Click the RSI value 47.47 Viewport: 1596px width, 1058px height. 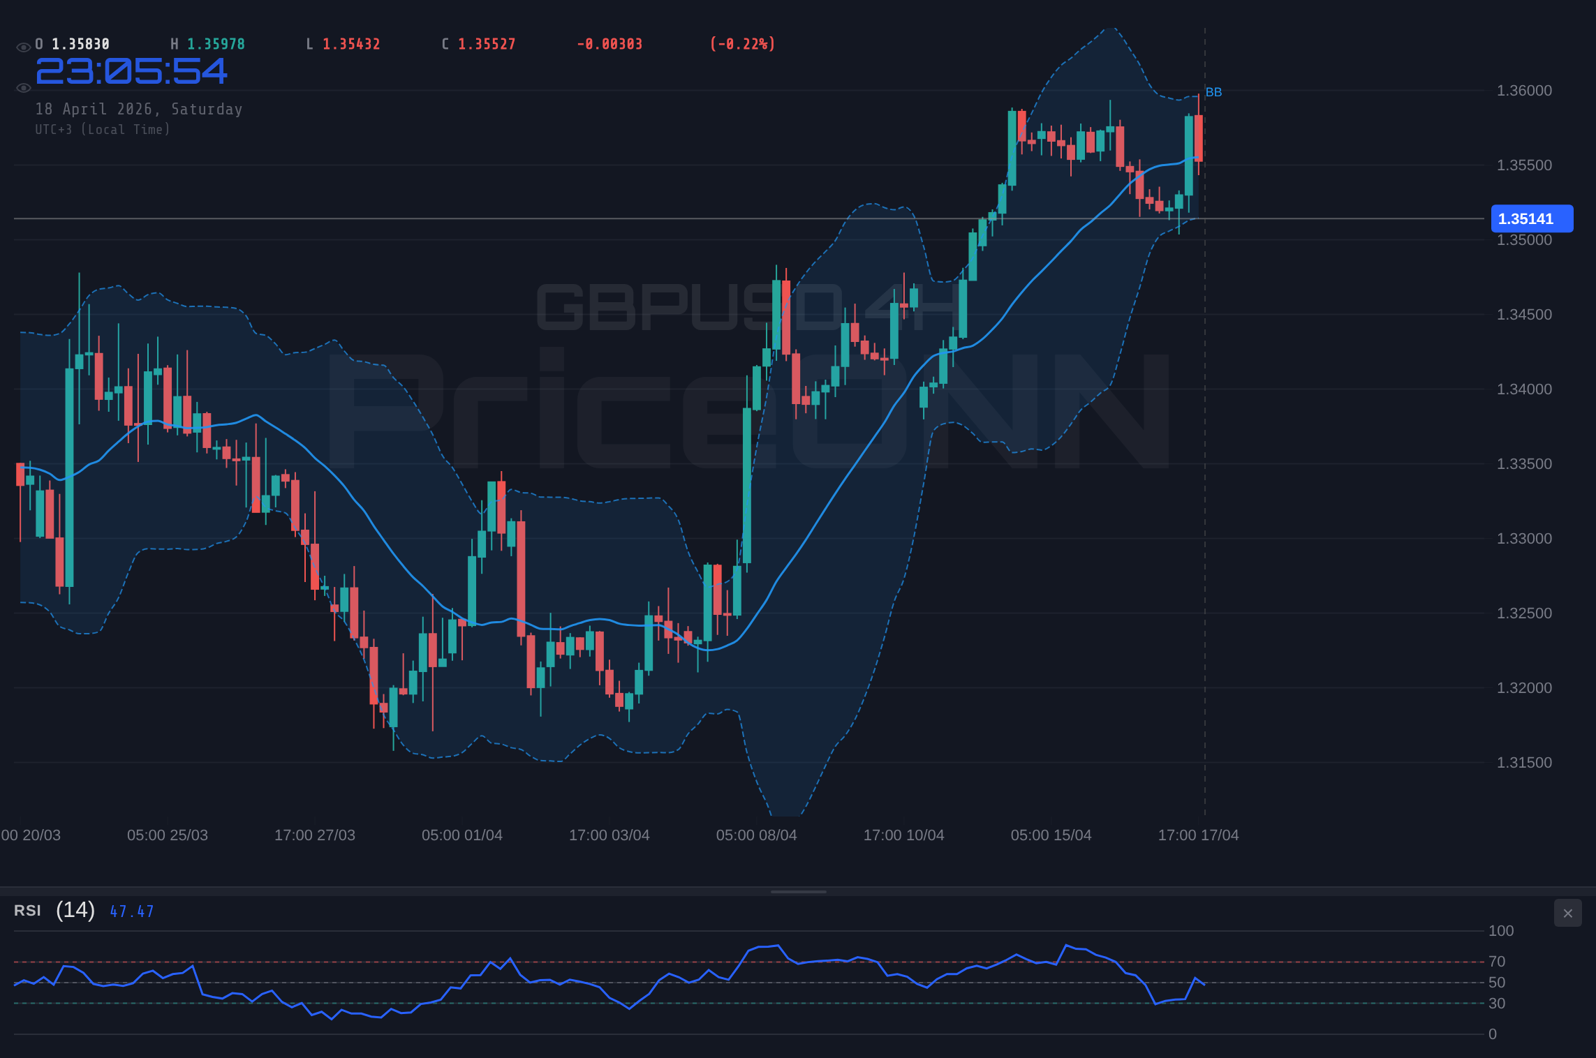click(x=132, y=911)
